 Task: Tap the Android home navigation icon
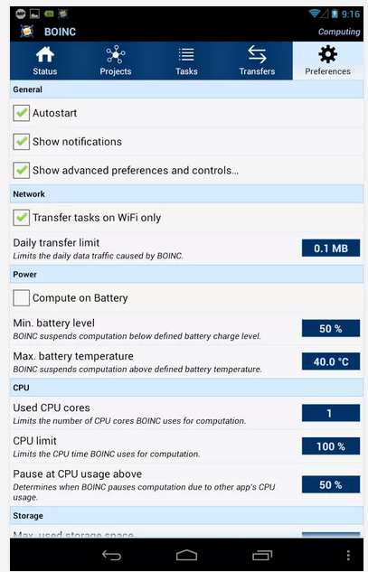pos(186,555)
